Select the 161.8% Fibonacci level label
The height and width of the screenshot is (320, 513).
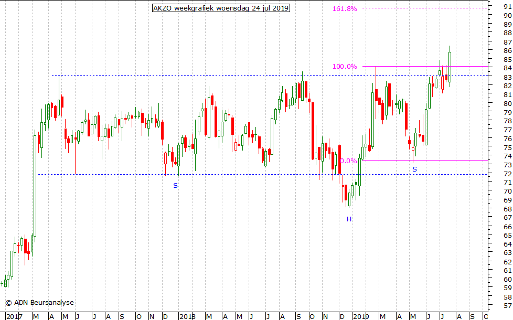(345, 9)
